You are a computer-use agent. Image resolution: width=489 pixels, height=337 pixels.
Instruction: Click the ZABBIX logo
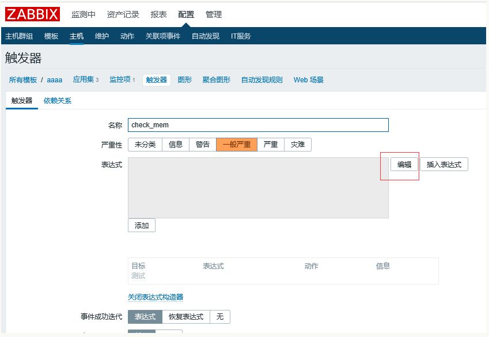[x=32, y=14]
